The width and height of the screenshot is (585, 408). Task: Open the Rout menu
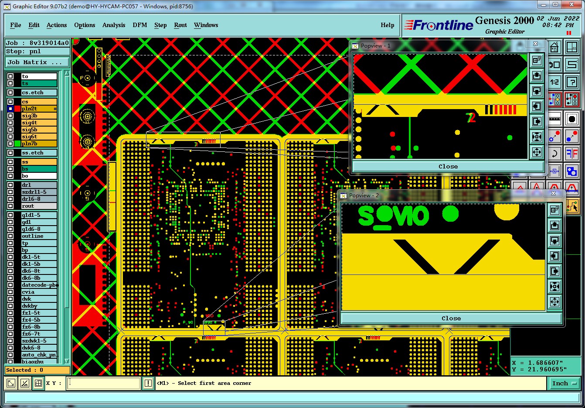pyautogui.click(x=180, y=25)
